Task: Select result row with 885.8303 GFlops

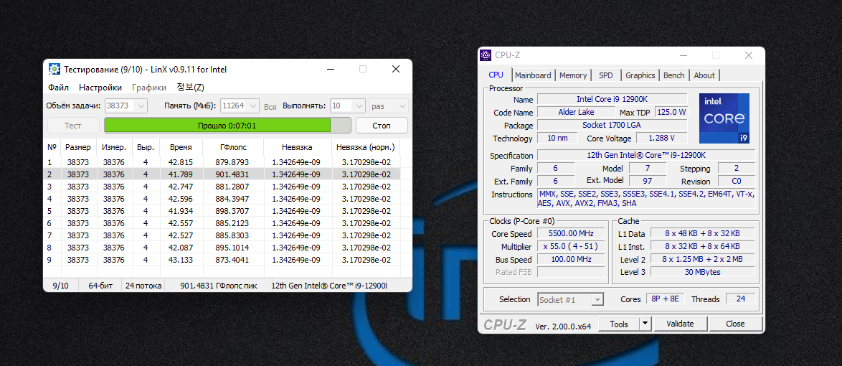Action: click(x=222, y=235)
